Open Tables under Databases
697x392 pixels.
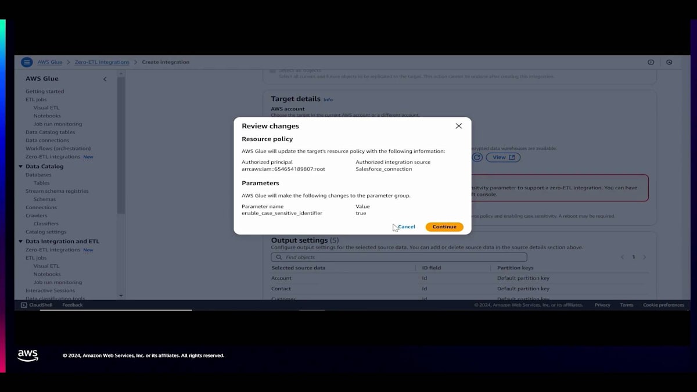click(x=41, y=183)
